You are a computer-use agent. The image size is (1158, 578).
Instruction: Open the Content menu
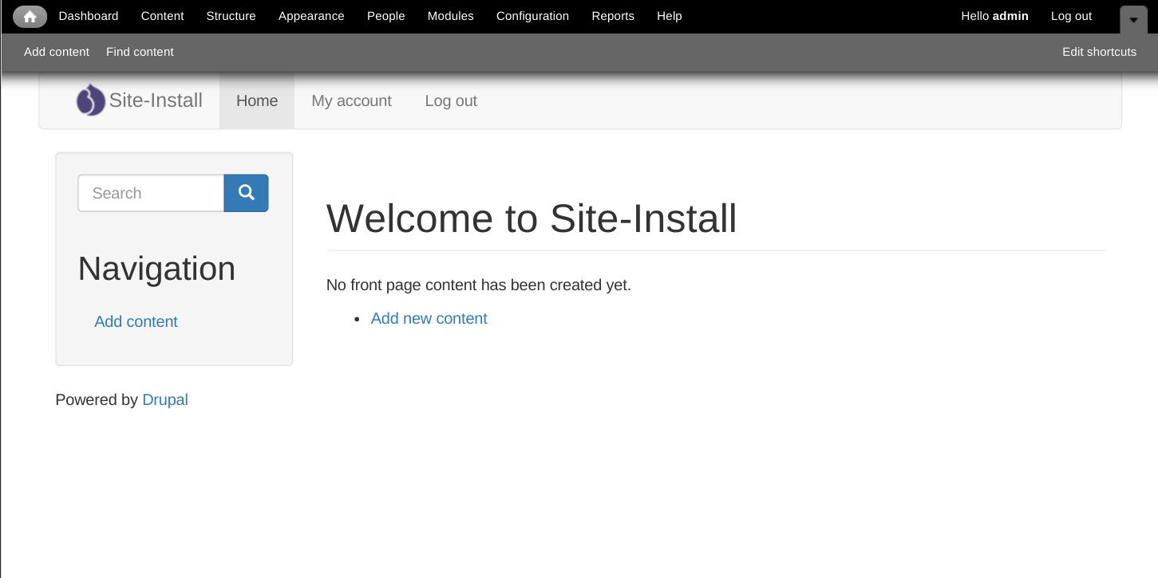pos(162,16)
